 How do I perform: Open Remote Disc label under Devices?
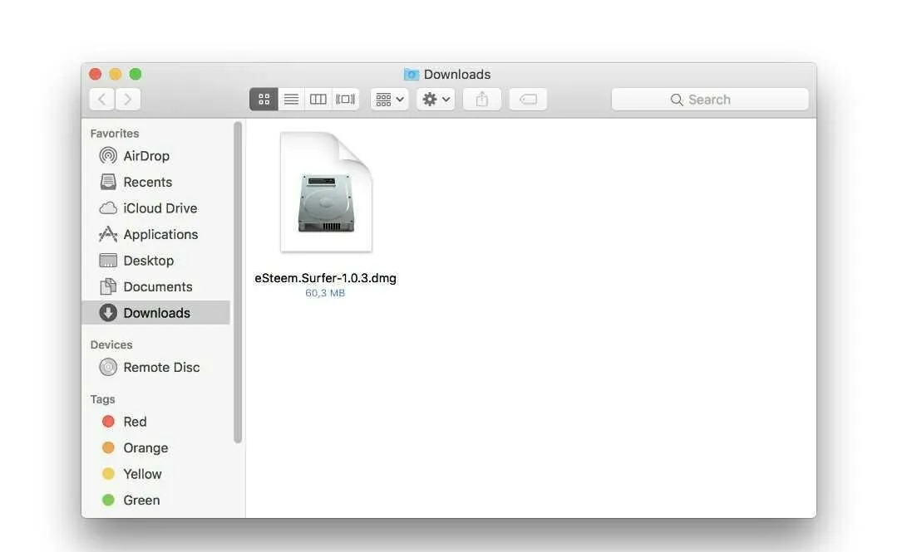(161, 368)
